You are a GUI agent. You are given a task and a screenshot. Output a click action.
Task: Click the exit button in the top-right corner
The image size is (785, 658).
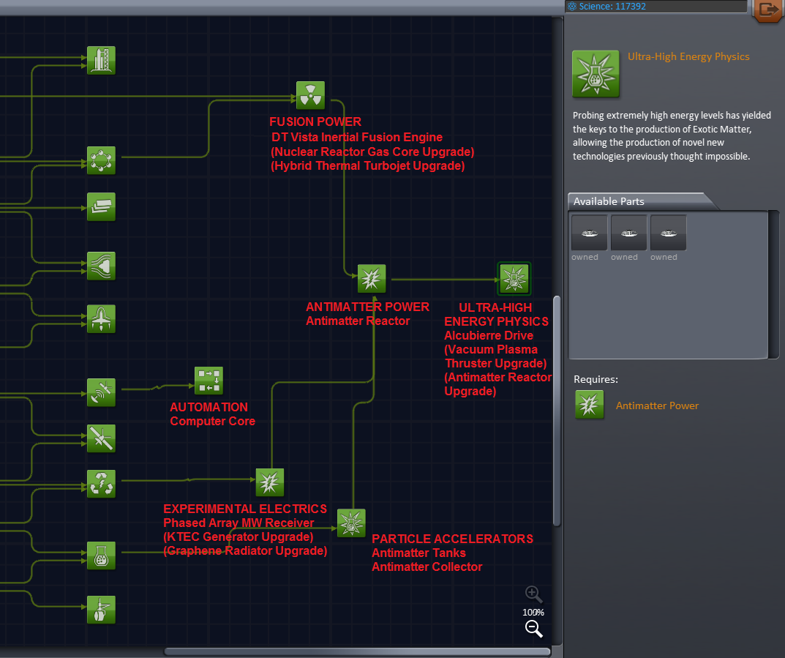767,12
